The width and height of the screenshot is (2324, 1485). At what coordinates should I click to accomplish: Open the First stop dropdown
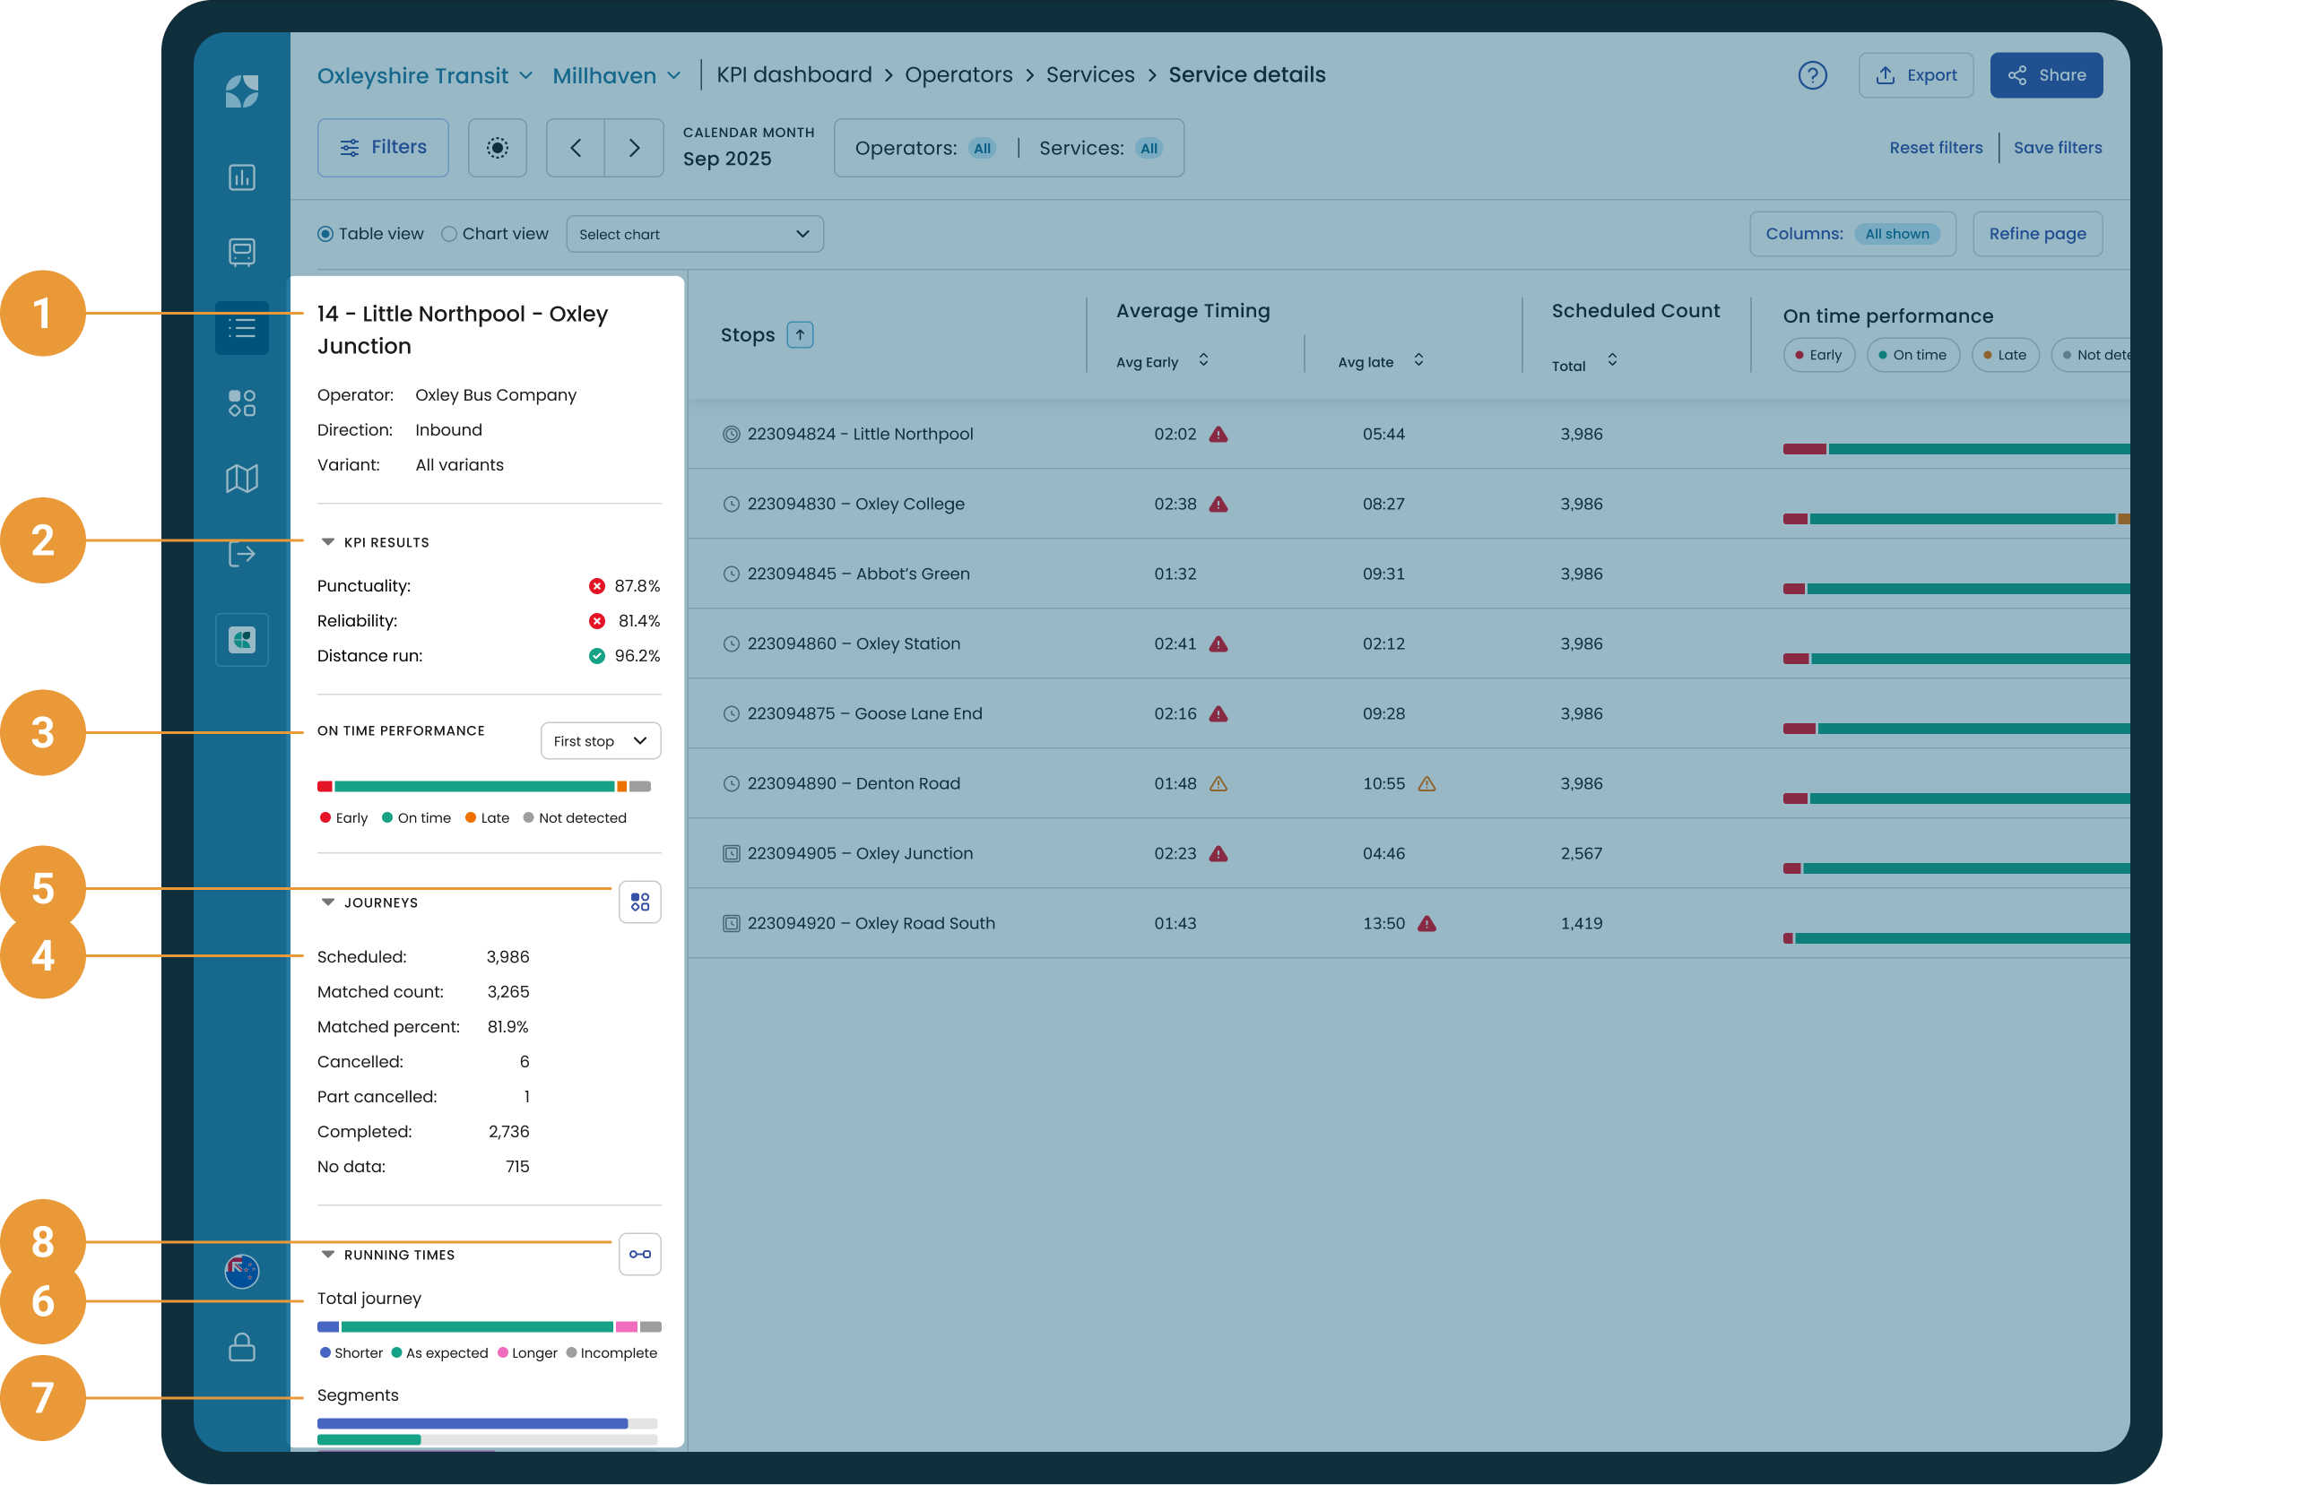(601, 741)
